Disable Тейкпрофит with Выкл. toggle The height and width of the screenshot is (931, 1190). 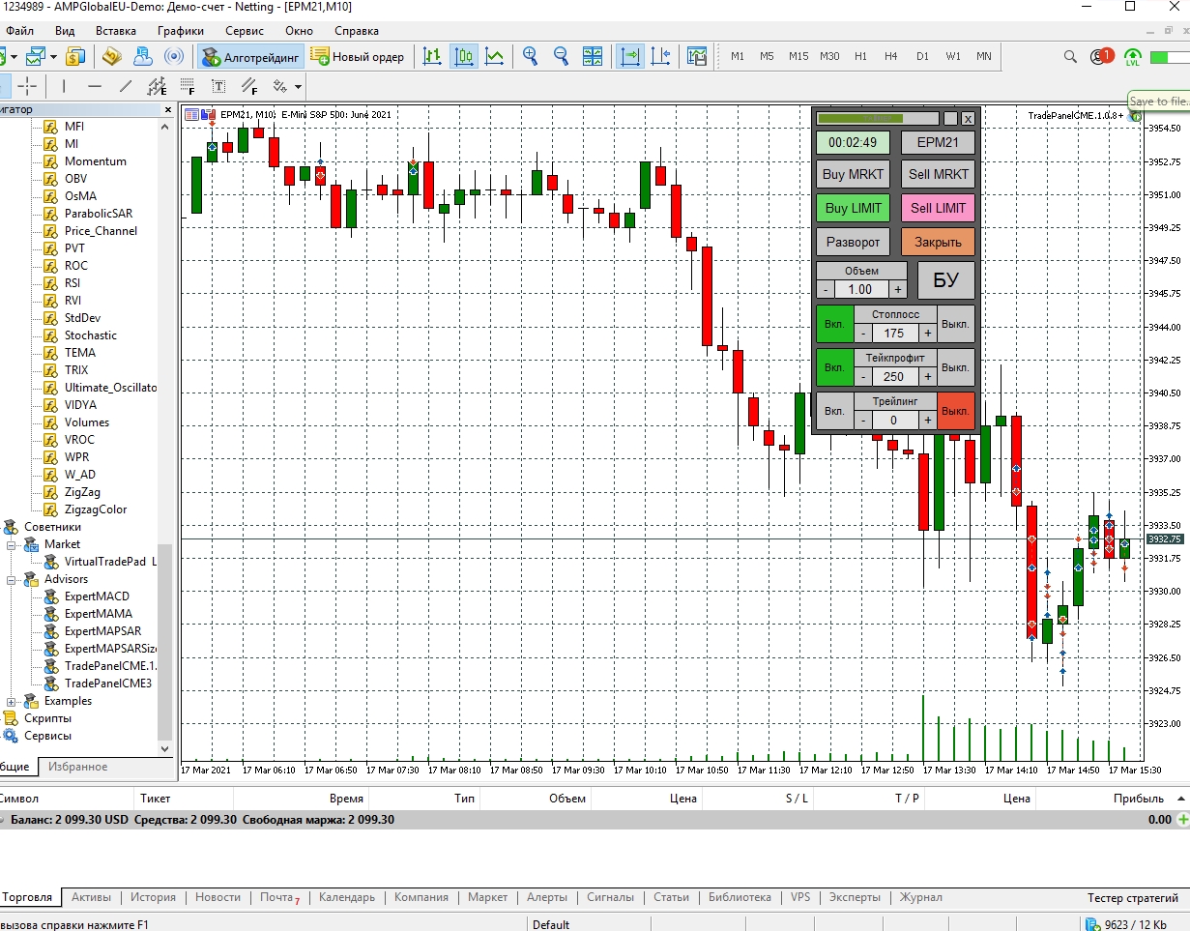(x=956, y=367)
